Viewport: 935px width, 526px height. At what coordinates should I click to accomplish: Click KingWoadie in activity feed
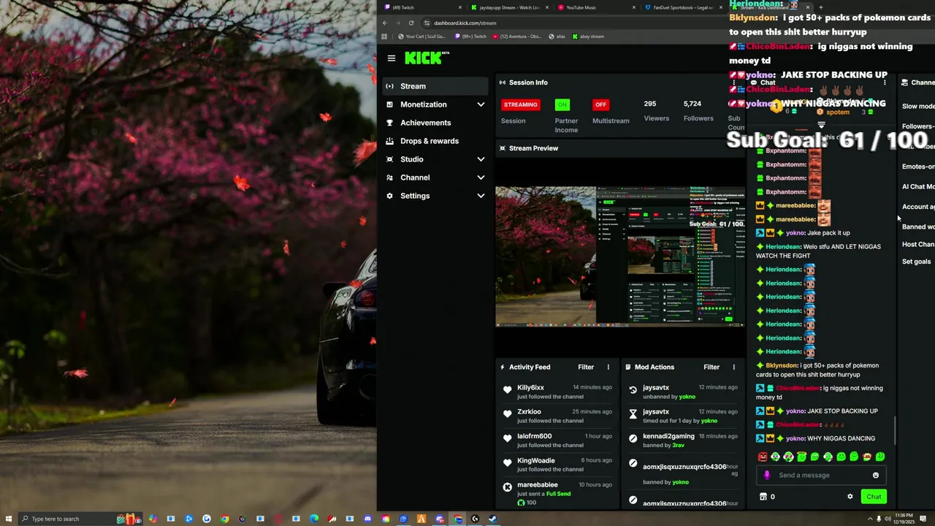click(535, 460)
